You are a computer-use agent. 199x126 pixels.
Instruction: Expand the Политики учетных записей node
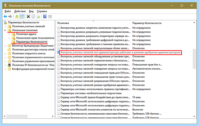pyautogui.click(x=5, y=27)
